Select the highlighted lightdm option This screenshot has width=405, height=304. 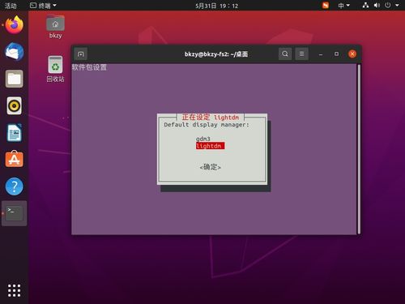coord(210,146)
